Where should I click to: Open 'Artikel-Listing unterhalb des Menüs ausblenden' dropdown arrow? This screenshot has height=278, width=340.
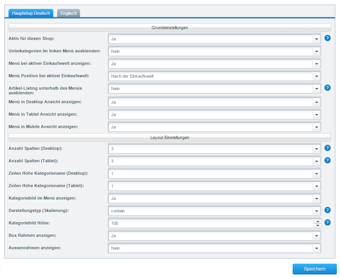coord(317,89)
